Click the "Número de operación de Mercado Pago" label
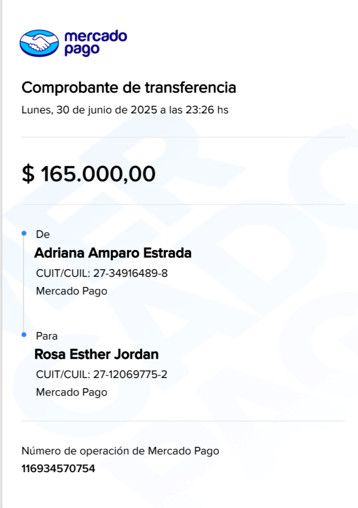This screenshot has height=508, width=358. (x=120, y=451)
